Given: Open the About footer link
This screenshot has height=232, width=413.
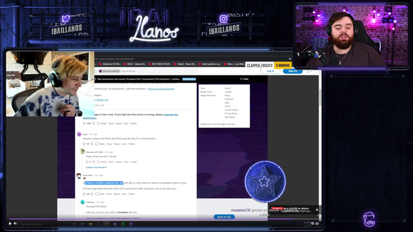Looking at the screenshot, I should (228, 88).
